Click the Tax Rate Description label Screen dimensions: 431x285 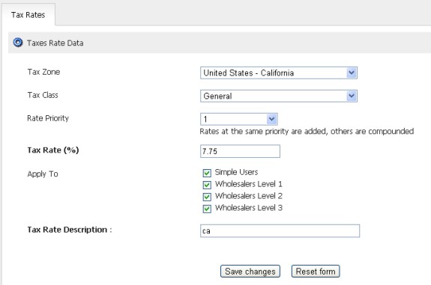[70, 230]
